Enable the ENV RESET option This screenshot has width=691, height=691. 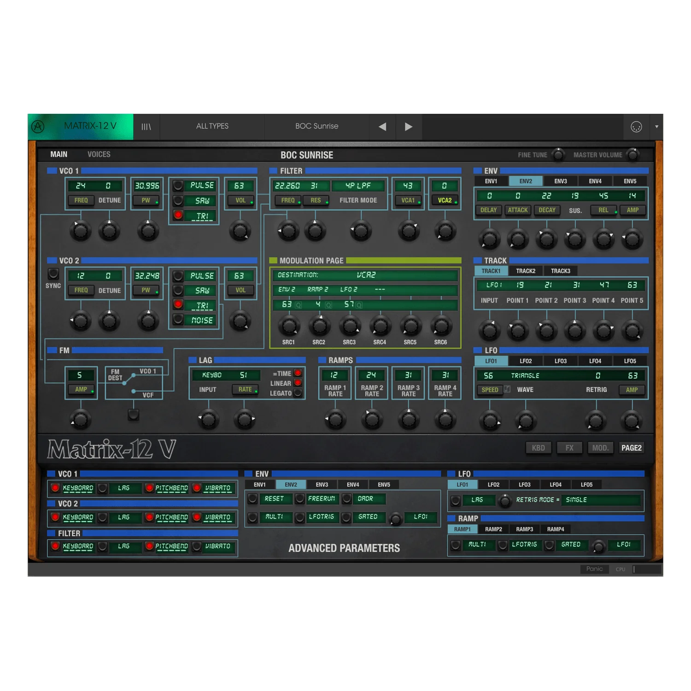(x=252, y=498)
